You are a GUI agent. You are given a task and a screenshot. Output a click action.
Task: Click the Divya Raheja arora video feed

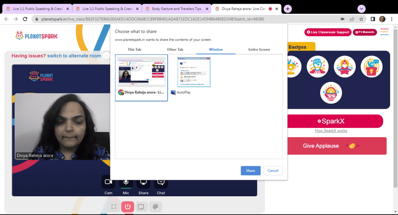coord(62,126)
